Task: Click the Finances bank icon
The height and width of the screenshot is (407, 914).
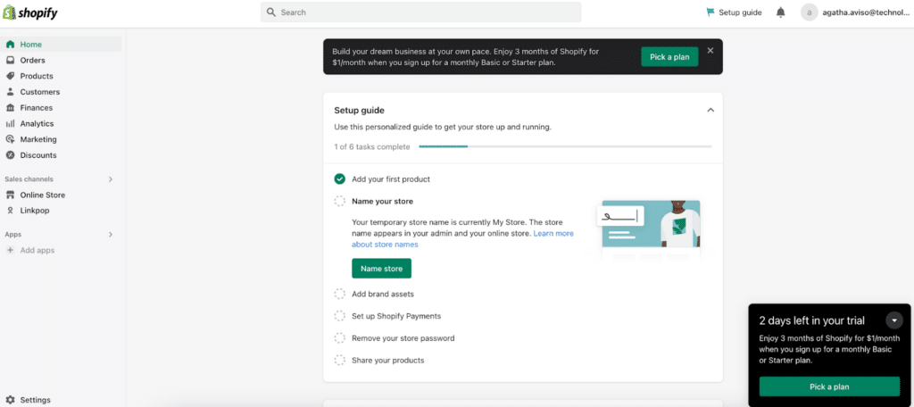Action: tap(10, 107)
